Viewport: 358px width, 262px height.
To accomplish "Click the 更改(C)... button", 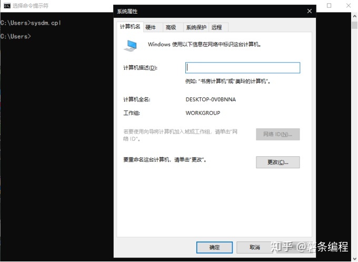I will (x=278, y=162).
